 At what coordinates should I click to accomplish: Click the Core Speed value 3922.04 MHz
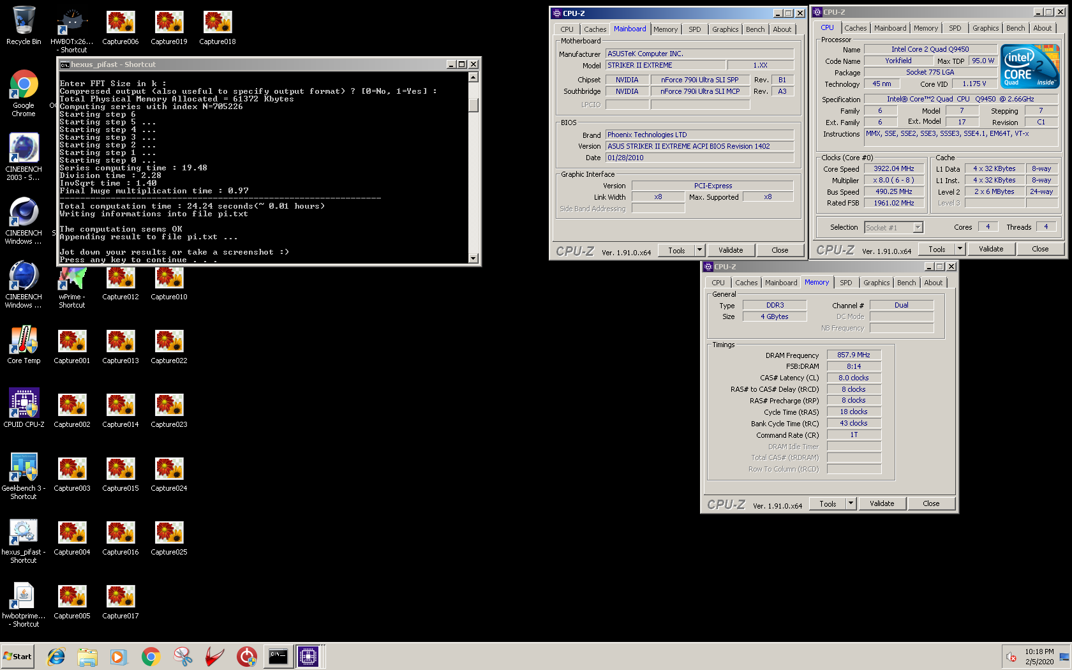(x=893, y=169)
